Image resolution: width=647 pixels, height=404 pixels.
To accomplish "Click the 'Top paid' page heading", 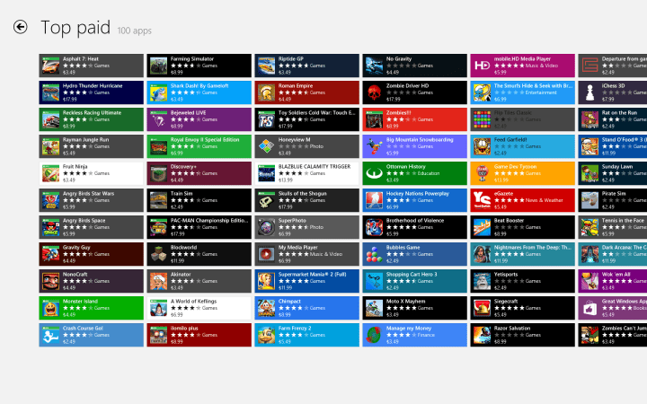I will click(x=75, y=28).
